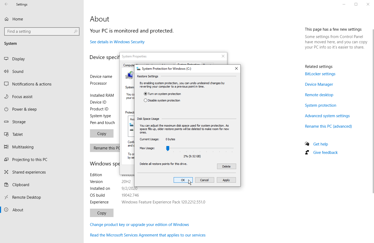This screenshot has height=243, width=374.
Task: Open Remote desktop related setting
Action: coord(319,95)
